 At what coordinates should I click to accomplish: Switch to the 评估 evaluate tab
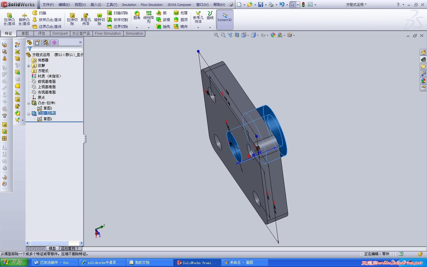(42, 34)
